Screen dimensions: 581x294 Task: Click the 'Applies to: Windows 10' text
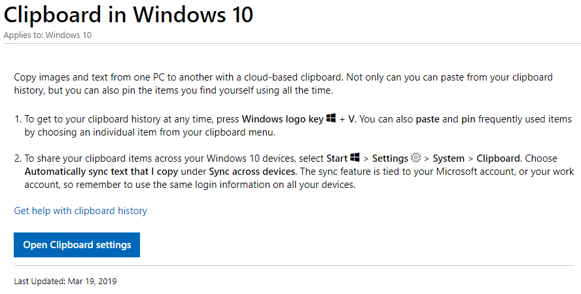pyautogui.click(x=47, y=35)
